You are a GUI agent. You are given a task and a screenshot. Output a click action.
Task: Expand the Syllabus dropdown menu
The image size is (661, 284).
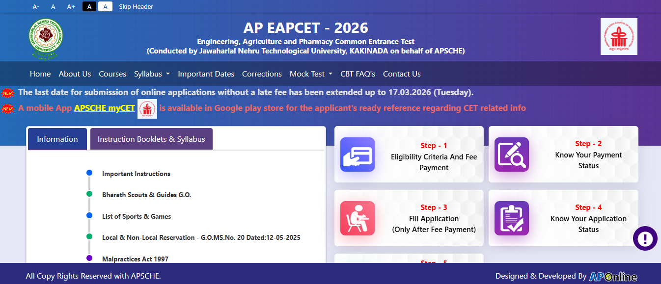click(152, 74)
